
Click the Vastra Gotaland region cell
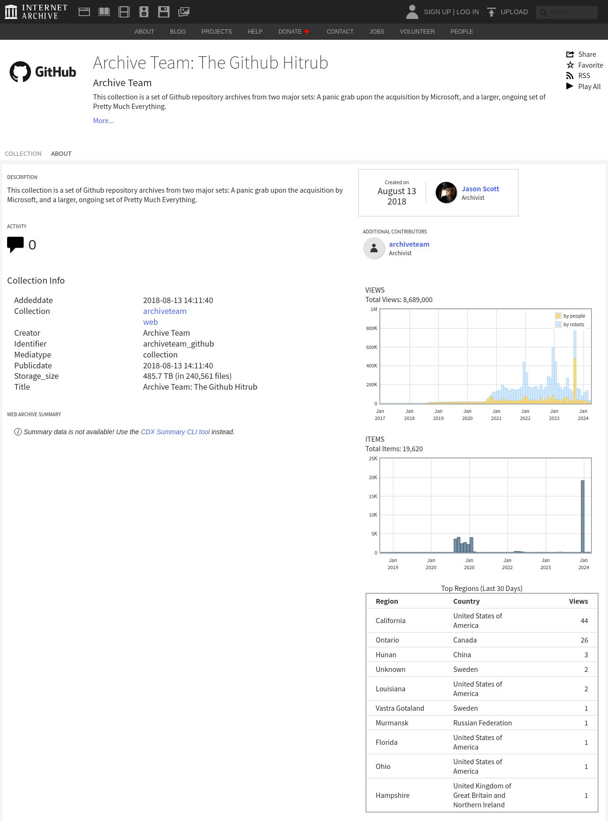pos(400,708)
